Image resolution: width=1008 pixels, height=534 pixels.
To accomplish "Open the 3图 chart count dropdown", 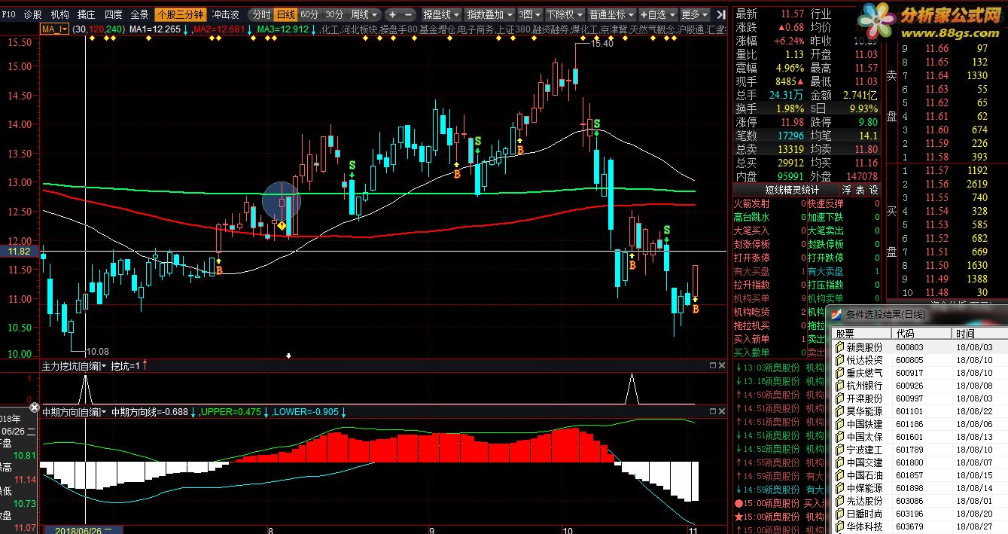I will click(528, 14).
